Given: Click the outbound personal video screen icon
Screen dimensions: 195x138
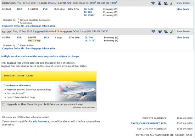Looking at the screenshot, I should coord(160,3).
